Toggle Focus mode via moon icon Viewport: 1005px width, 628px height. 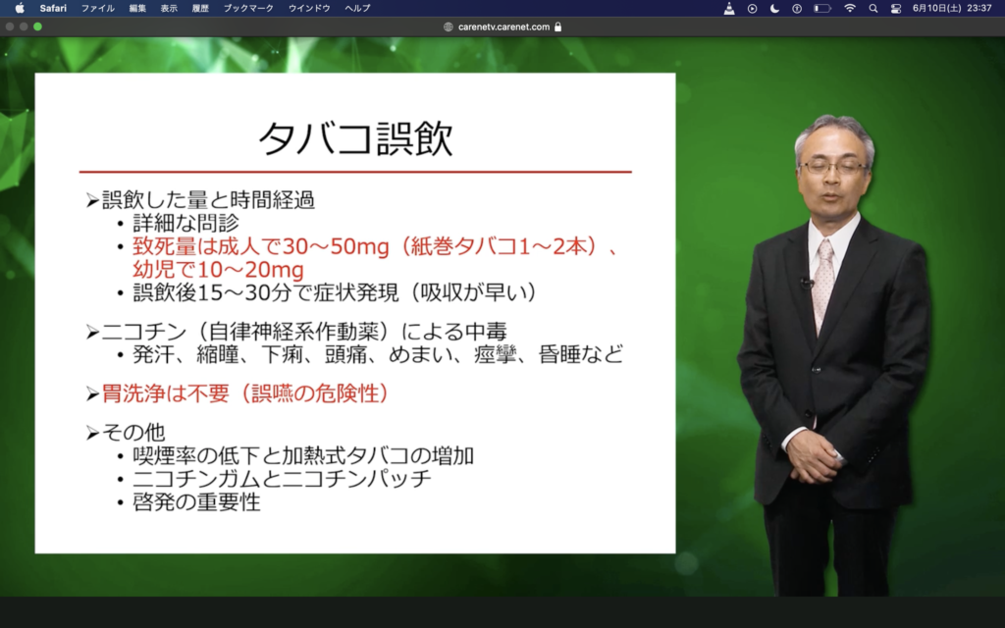774,8
